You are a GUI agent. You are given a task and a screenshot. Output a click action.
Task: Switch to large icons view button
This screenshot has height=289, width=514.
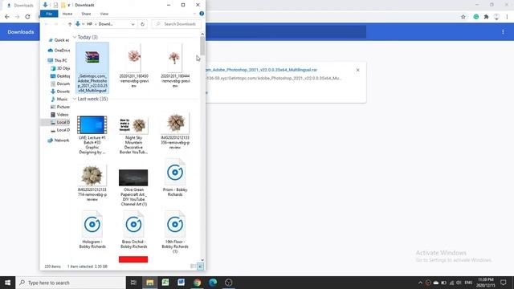tap(200, 267)
